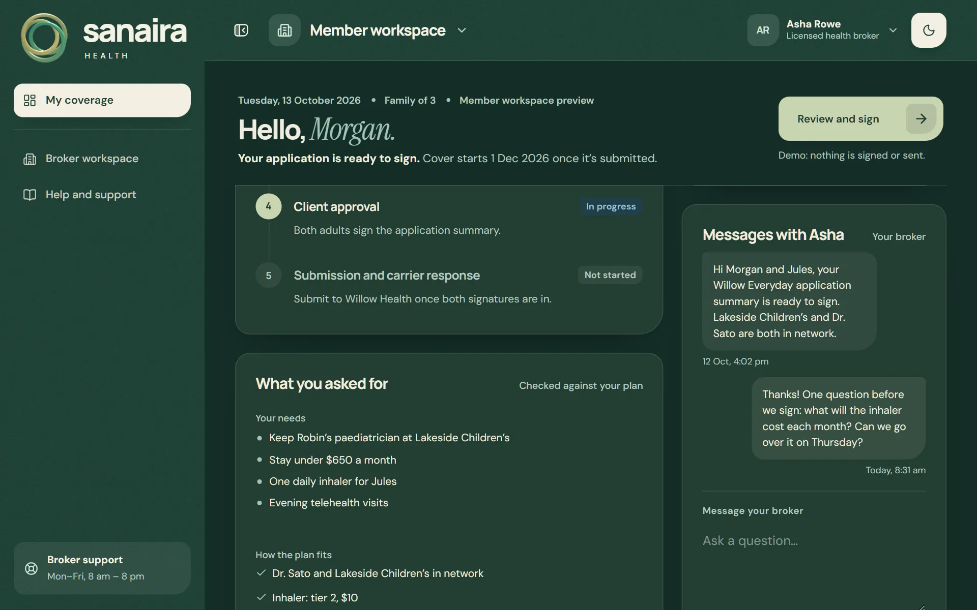The image size is (977, 610).
Task: Go to Broker workspace in the sidebar
Action: [x=102, y=159]
